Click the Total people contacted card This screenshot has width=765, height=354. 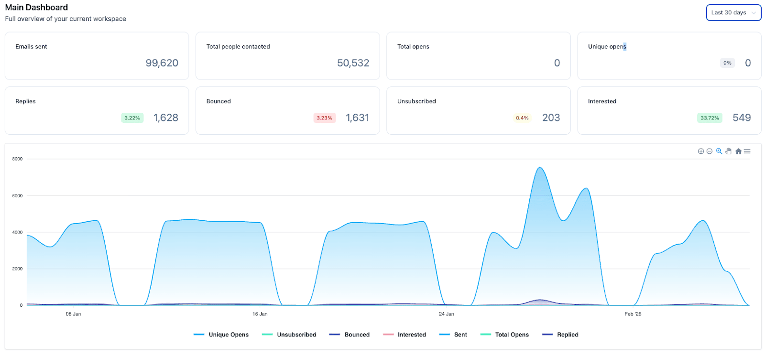[288, 56]
